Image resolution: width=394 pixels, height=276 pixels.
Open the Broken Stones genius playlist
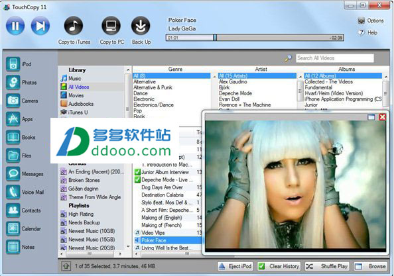point(84,180)
